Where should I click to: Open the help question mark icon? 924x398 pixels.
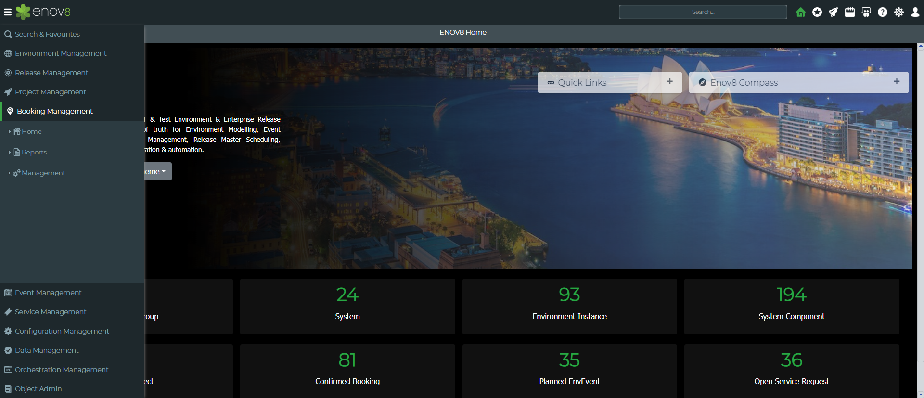(x=883, y=12)
